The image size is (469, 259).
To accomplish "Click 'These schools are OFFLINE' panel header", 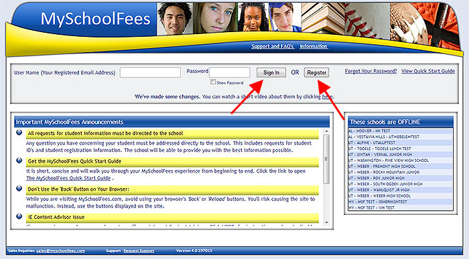I will (x=401, y=122).
